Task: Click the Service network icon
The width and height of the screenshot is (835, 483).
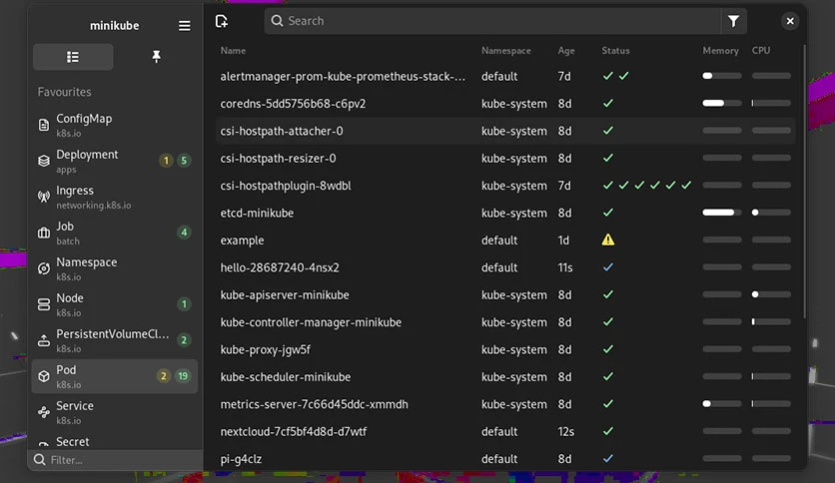Action: (44, 412)
